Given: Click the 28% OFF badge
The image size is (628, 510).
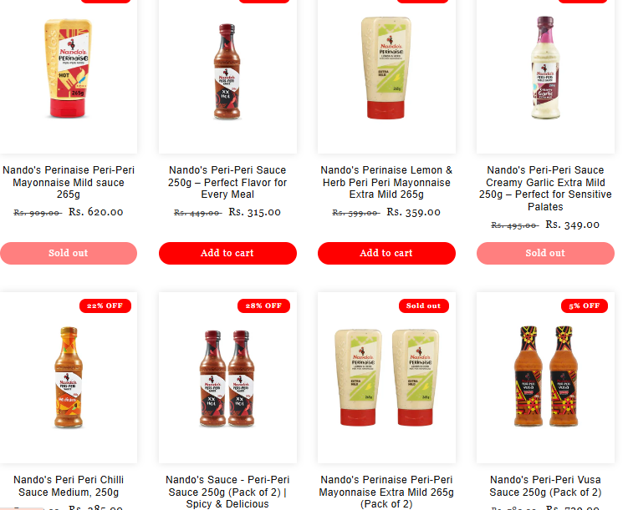Looking at the screenshot, I should click(263, 305).
